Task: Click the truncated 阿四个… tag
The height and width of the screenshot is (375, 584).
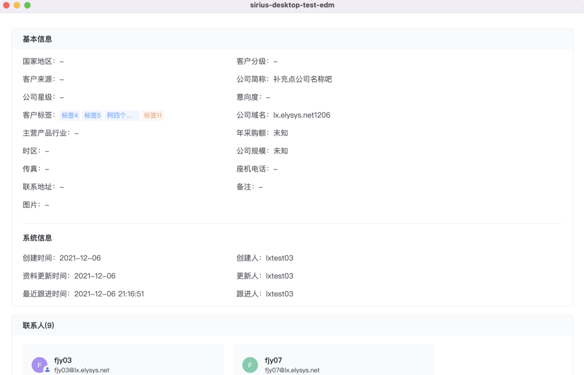Action: (121, 115)
